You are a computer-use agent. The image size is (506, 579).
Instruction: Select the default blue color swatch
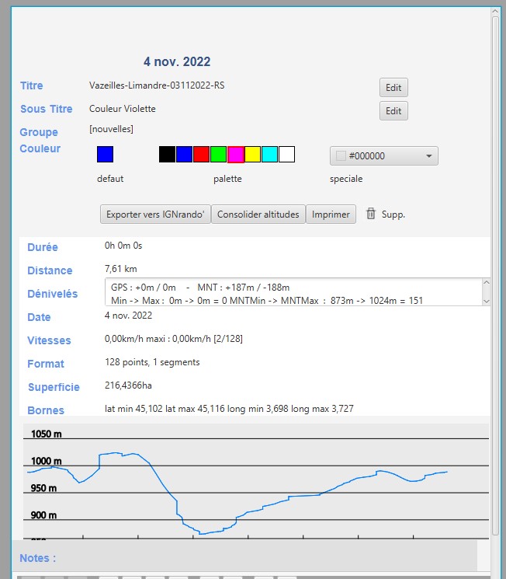105,154
